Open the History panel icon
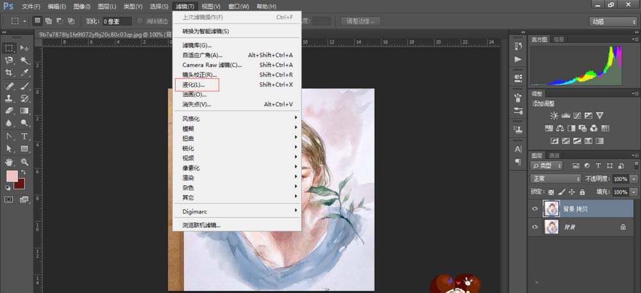This screenshot has width=641, height=293. pyautogui.click(x=518, y=46)
